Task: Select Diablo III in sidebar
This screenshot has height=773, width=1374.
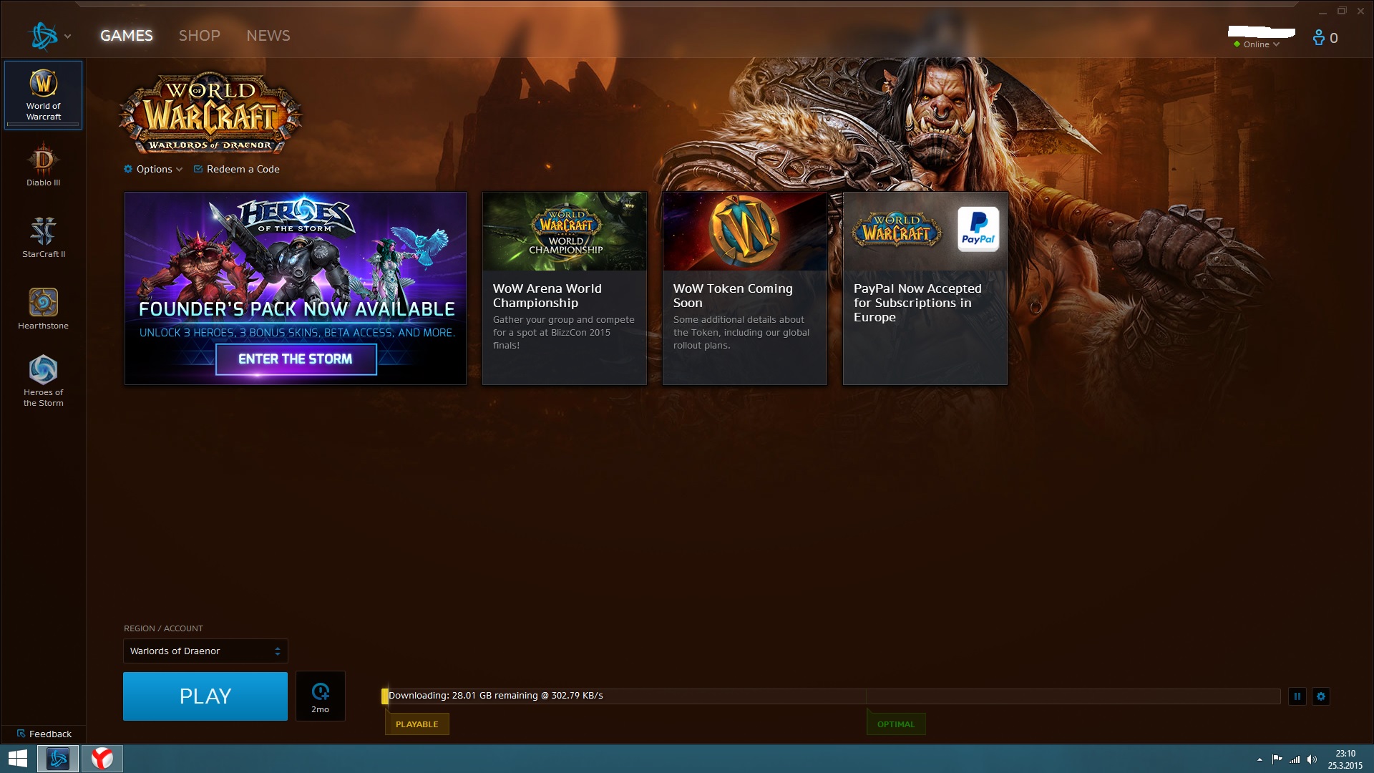Action: pos(44,165)
